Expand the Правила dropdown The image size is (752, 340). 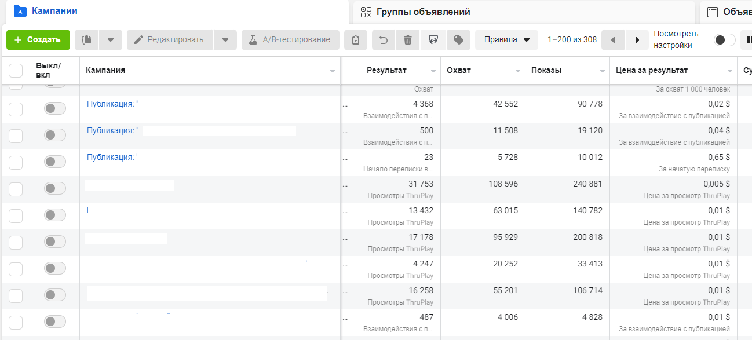pos(507,40)
